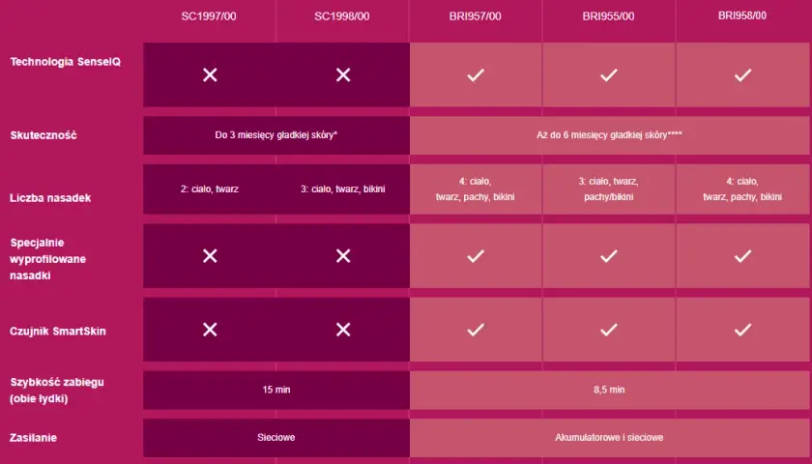Click the Technologia SenseIQ row label
812x464 pixels.
[x=66, y=62]
